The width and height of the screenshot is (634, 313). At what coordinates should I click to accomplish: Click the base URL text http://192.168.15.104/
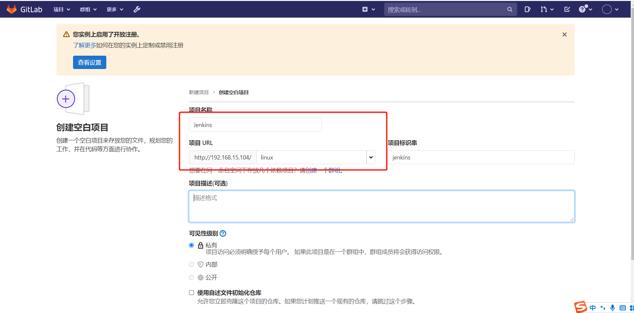223,157
